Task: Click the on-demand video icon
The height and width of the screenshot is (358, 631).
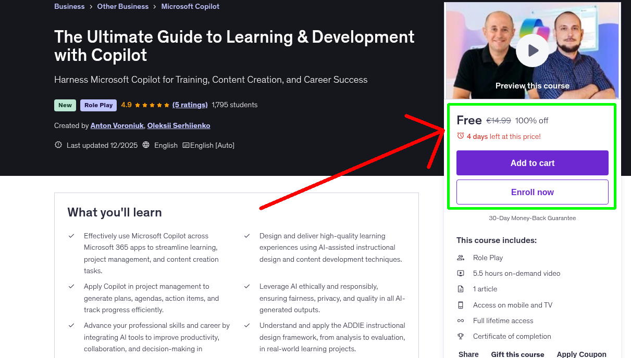Action: pos(461,273)
